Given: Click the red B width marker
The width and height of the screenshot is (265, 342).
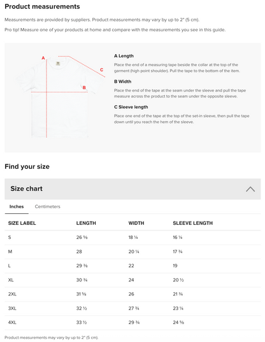Looking at the screenshot, I should (x=84, y=88).
